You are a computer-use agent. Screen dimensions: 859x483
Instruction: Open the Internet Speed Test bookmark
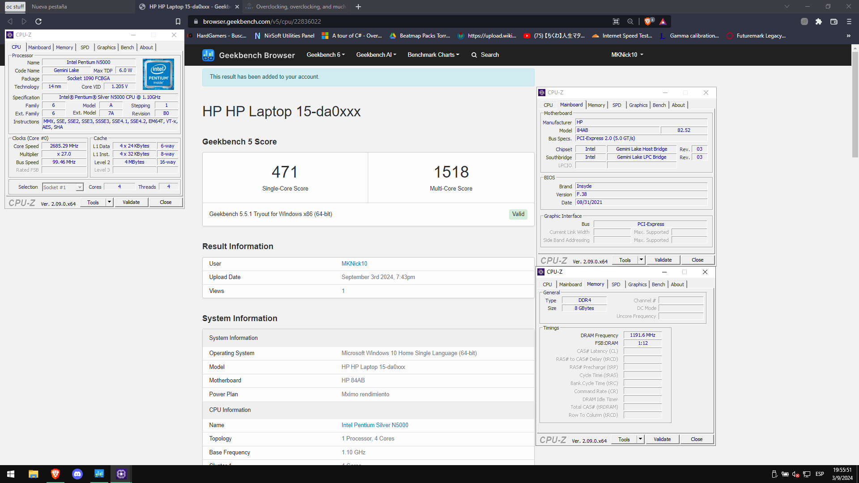click(x=622, y=36)
